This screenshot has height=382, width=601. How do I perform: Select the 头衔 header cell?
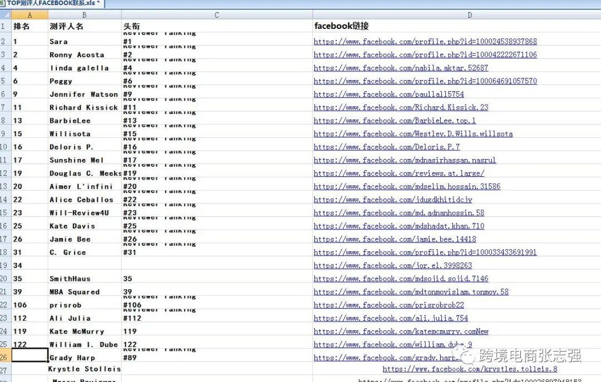(217, 26)
